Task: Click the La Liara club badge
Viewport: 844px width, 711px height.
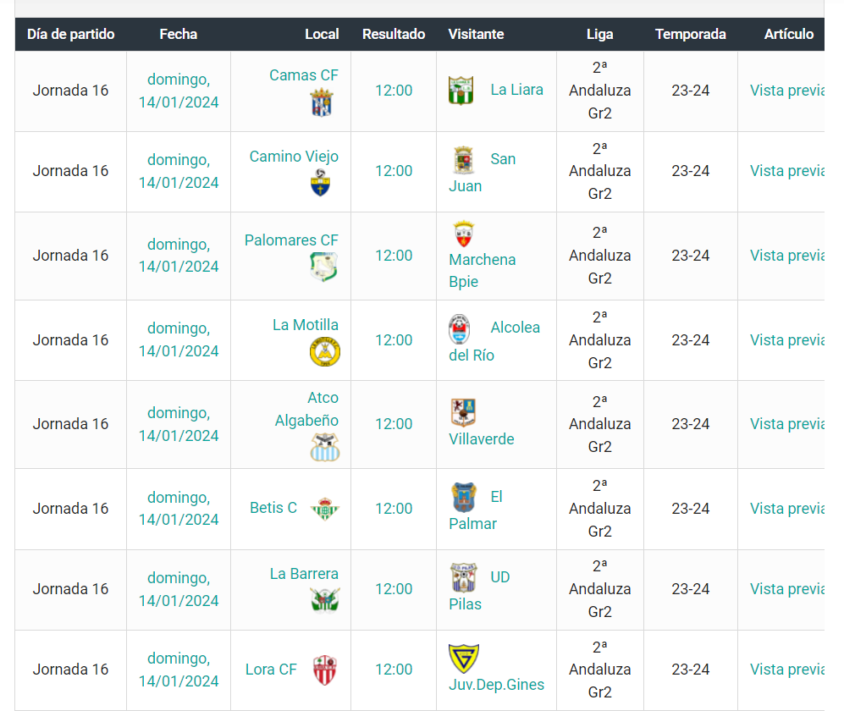Action: pyautogui.click(x=461, y=90)
